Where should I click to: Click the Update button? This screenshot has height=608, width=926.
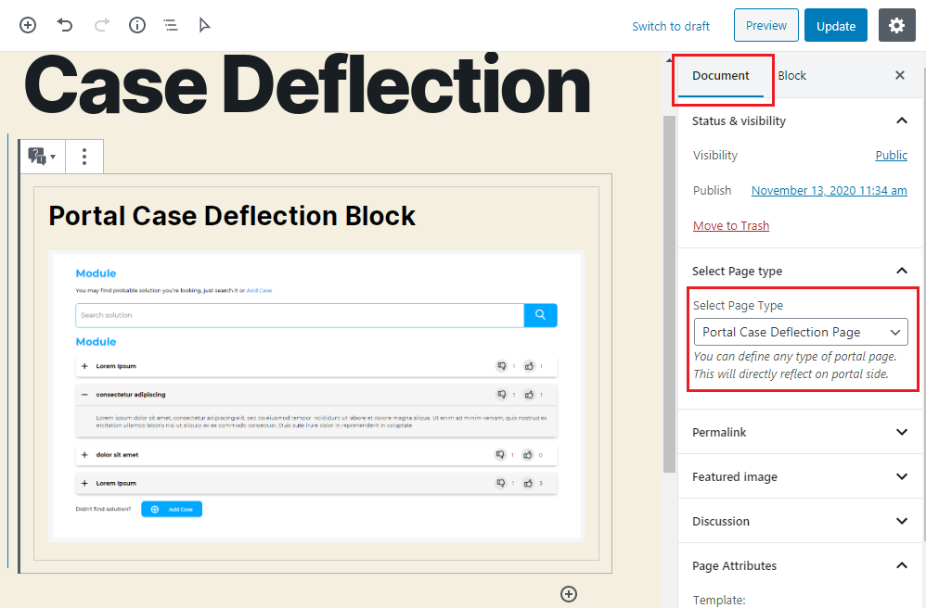(x=835, y=26)
